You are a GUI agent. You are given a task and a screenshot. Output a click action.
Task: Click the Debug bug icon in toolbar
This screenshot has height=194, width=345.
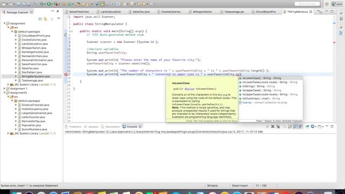click(42, 4)
